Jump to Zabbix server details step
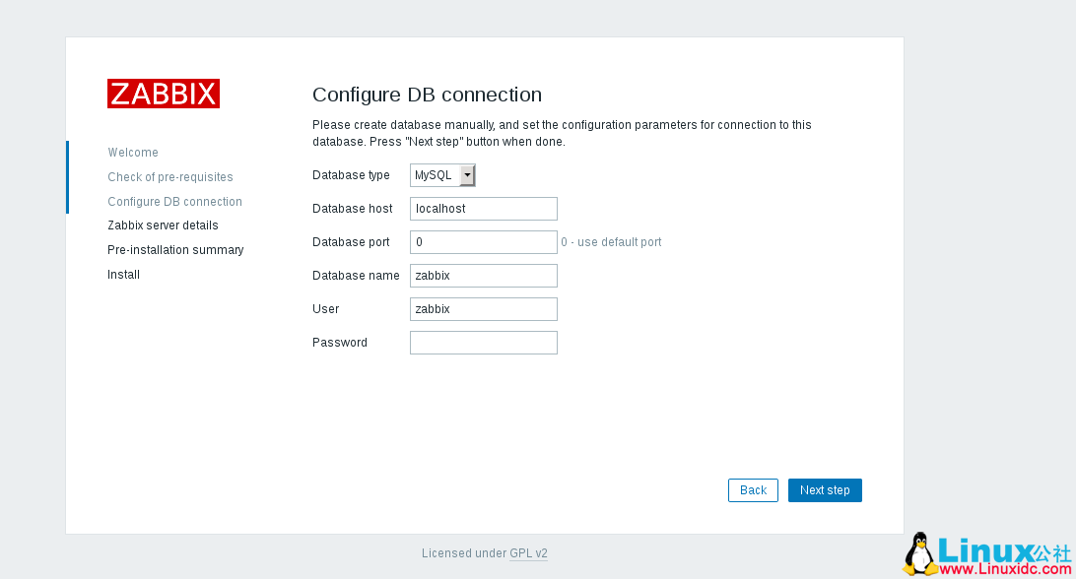Viewport: 1076px width, 579px height. pyautogui.click(x=163, y=225)
